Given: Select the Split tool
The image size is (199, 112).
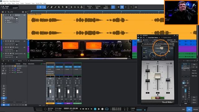Looking at the screenshot, I should tap(48, 7).
